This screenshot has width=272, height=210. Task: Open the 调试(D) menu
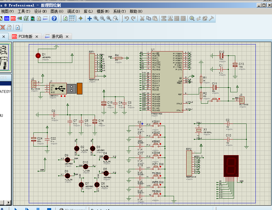(x=73, y=11)
